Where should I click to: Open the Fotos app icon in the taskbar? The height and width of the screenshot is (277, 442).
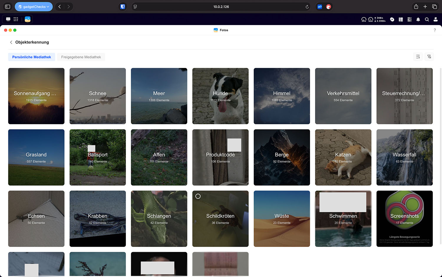coord(27,19)
